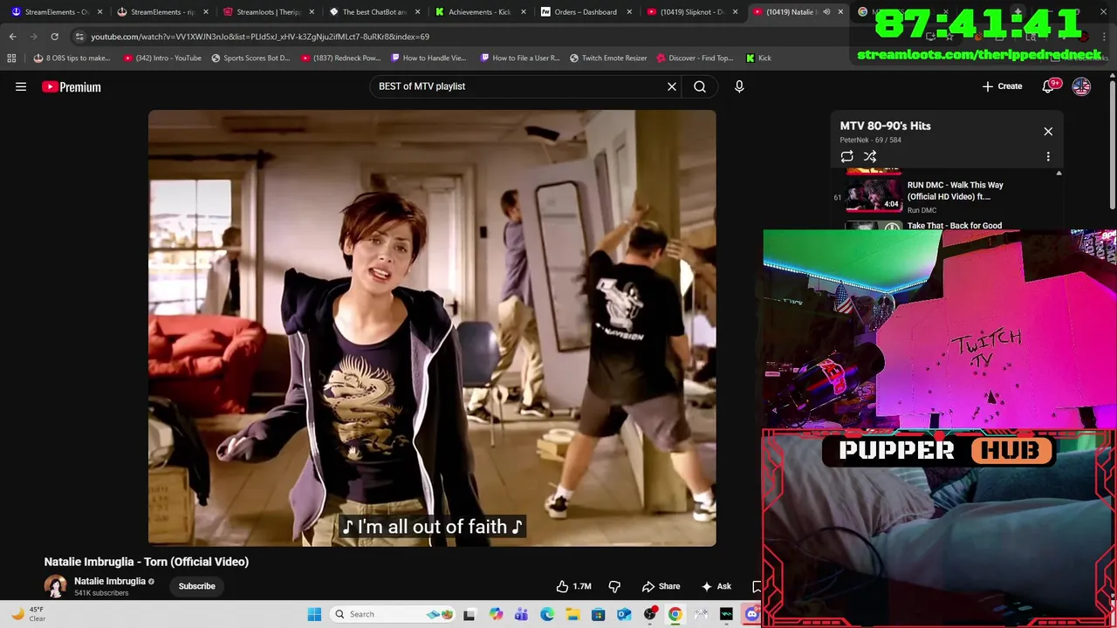Screen dimensions: 1117x628
Task: Open Task View in taskbar
Action: coord(469,614)
